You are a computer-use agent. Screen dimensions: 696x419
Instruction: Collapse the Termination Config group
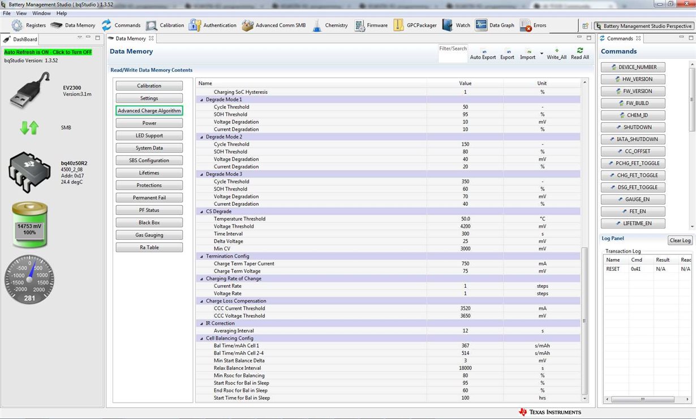pos(201,256)
